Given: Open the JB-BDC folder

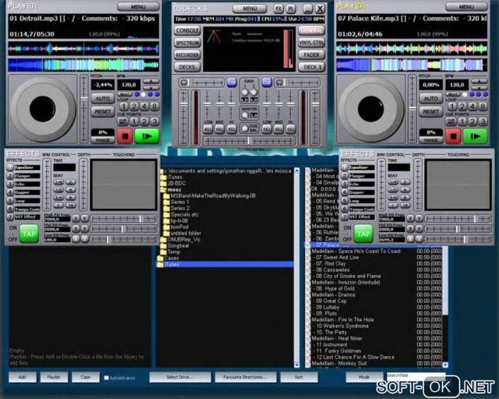Looking at the screenshot, I should (x=176, y=183).
